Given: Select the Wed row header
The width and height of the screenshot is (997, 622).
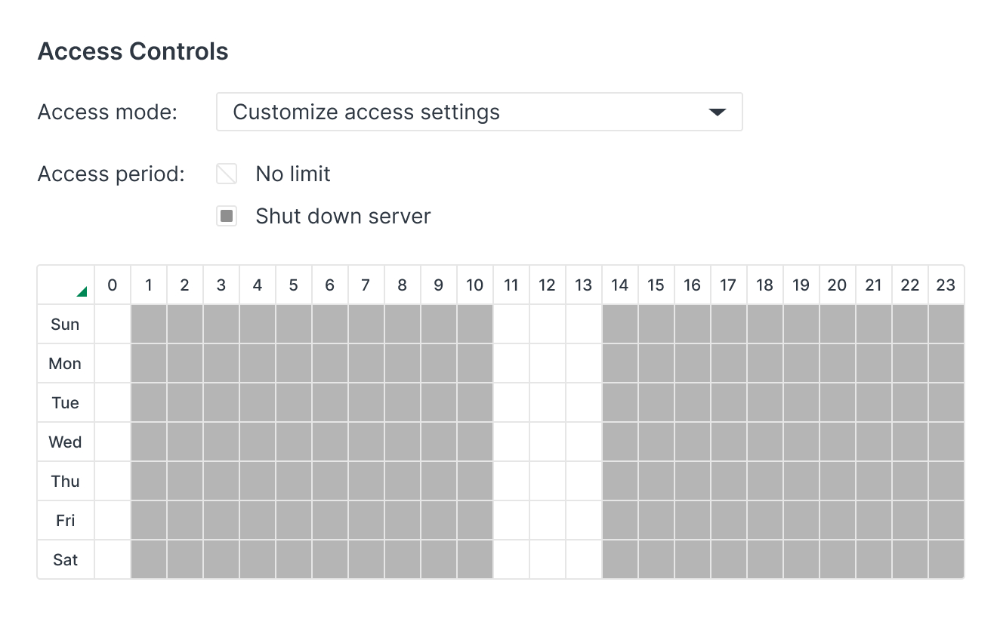Looking at the screenshot, I should (66, 442).
